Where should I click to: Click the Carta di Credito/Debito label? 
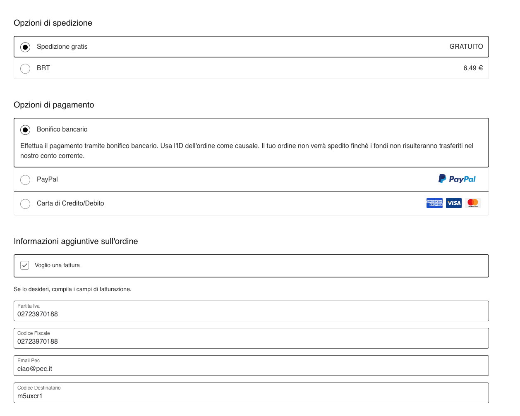[70, 203]
